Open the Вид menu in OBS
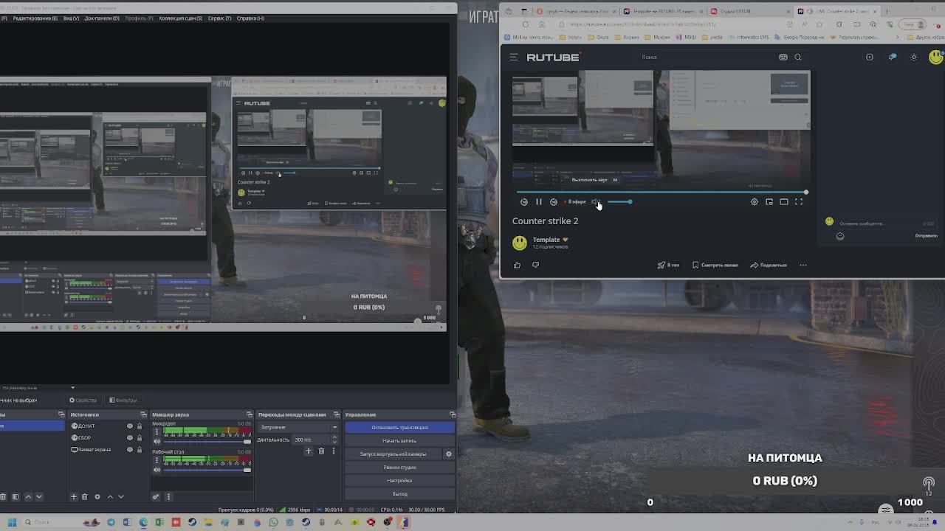The height and width of the screenshot is (531, 945). tap(71, 18)
